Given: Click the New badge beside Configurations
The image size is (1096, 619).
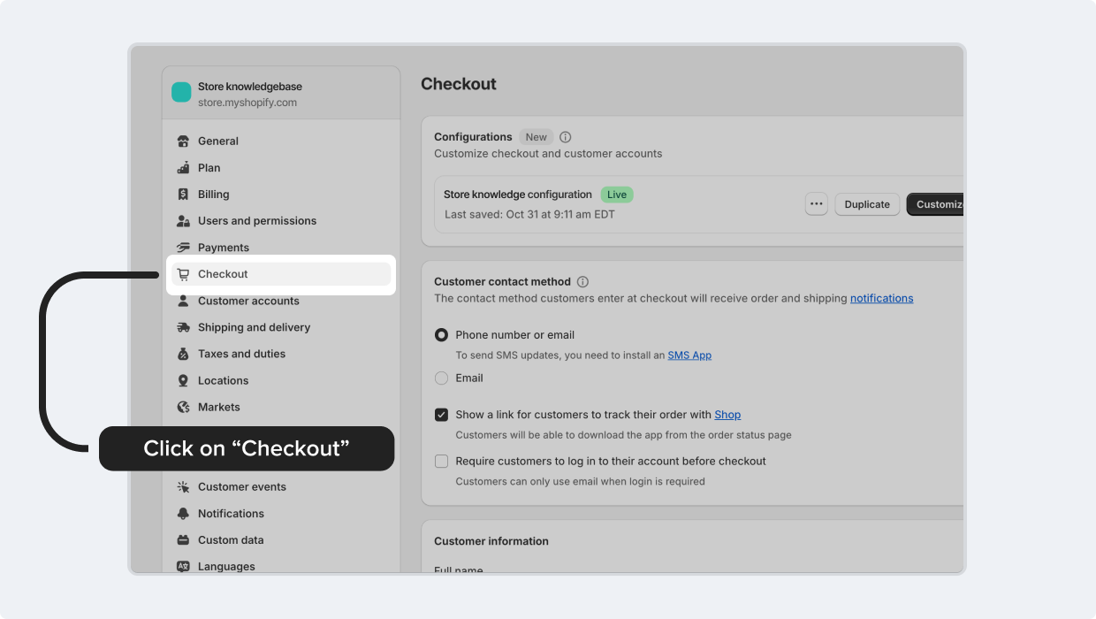Looking at the screenshot, I should (x=537, y=137).
